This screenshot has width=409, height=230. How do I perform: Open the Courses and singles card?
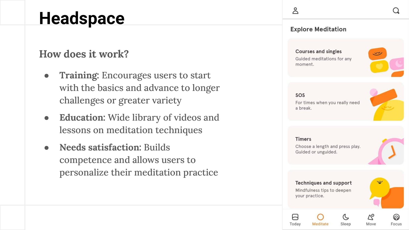click(x=346, y=58)
